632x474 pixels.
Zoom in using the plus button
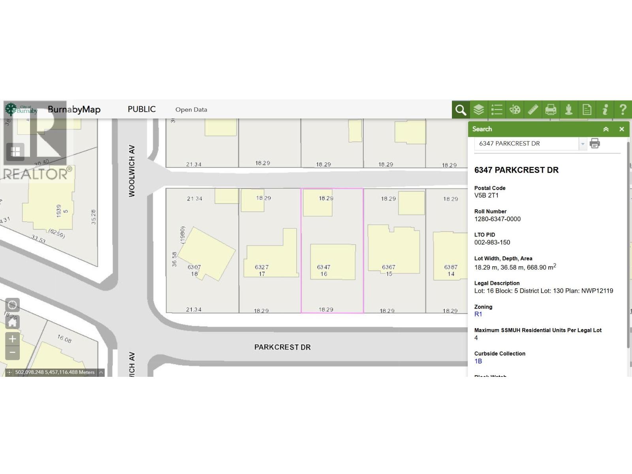point(12,339)
